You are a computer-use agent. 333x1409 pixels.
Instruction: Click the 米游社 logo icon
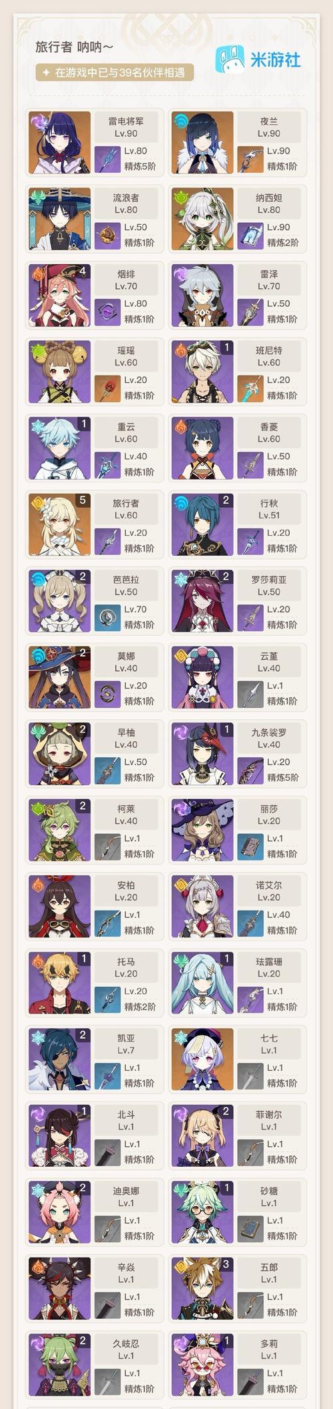click(x=229, y=59)
